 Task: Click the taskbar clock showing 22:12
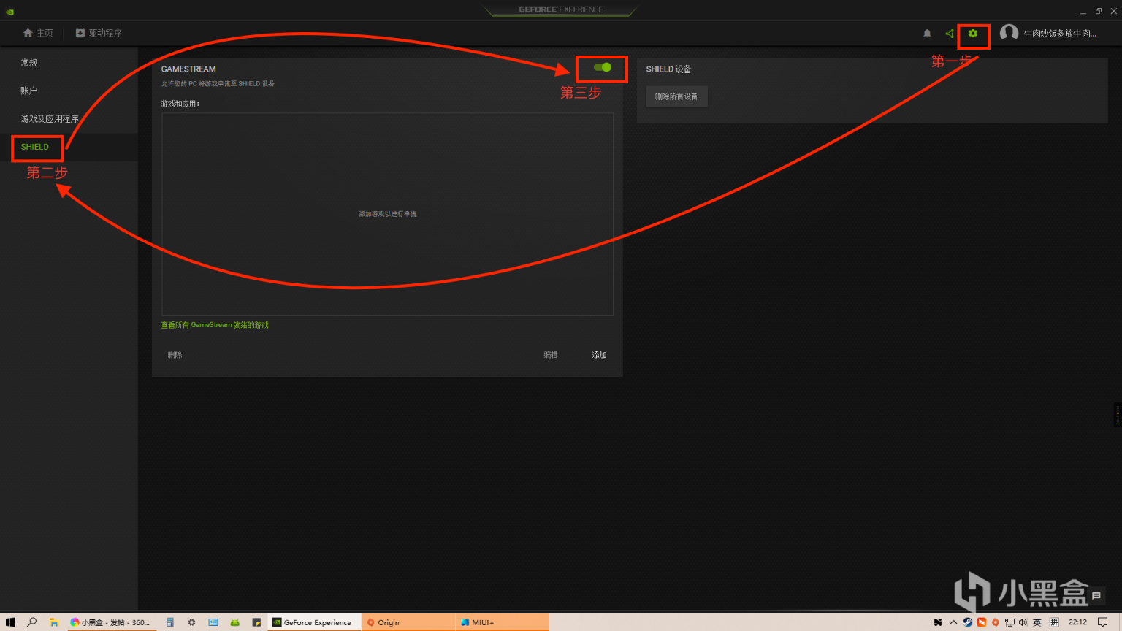[x=1077, y=622]
